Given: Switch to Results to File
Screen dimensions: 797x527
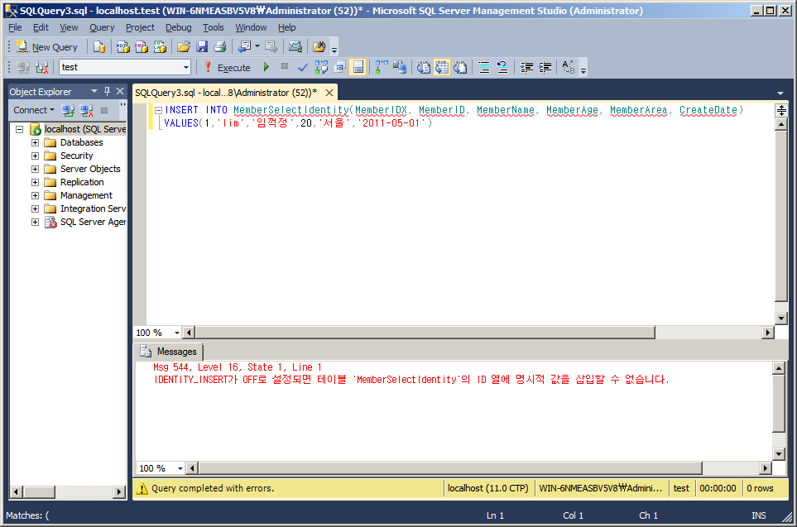Looking at the screenshot, I should [x=460, y=67].
